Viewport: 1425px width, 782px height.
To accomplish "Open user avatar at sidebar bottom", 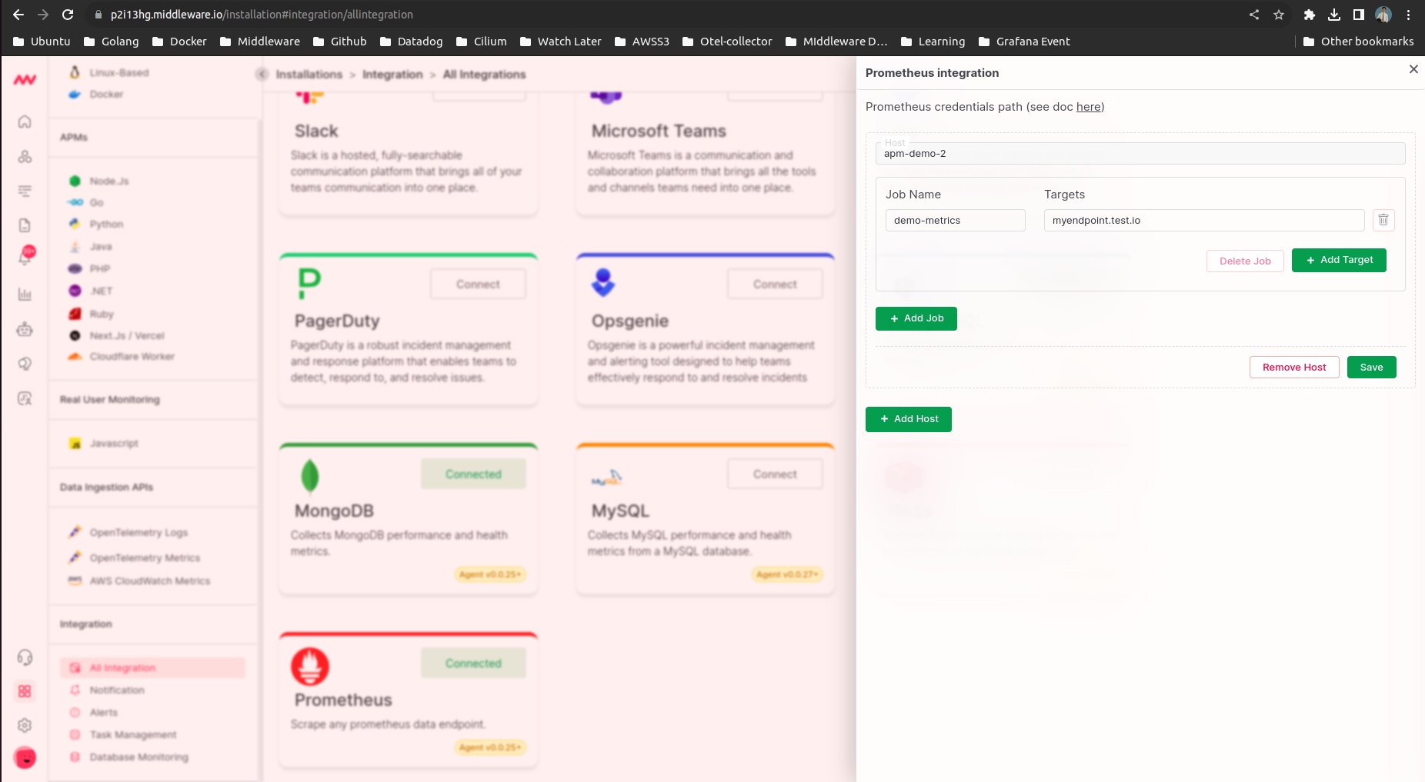I will (25, 757).
